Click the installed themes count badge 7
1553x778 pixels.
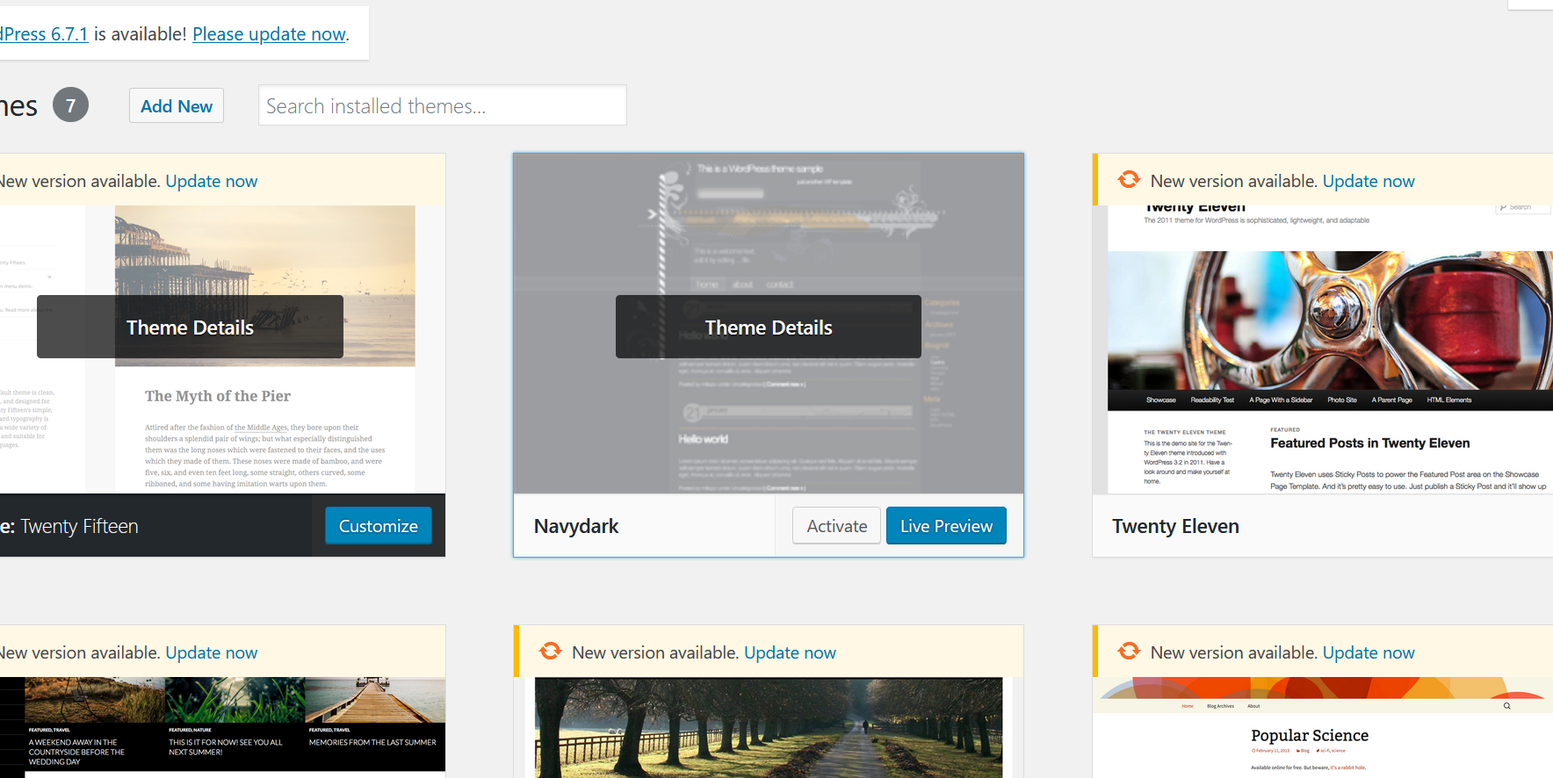click(70, 105)
